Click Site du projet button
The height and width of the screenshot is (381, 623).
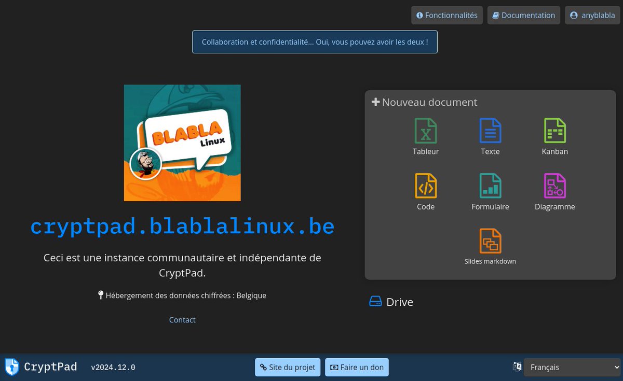click(x=288, y=367)
